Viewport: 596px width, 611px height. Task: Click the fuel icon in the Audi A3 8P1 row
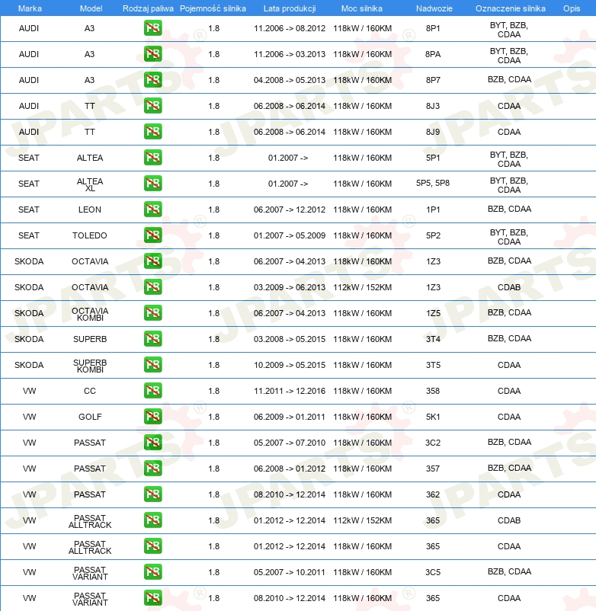(152, 28)
